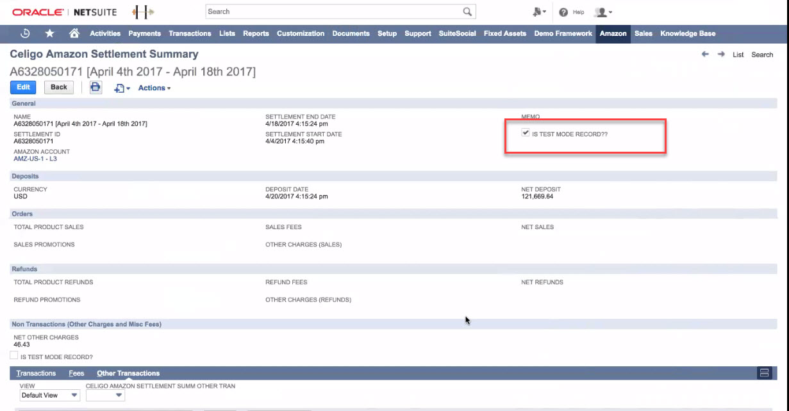Select the settlement end date 4/18/2017 4:15:24 pm
Screen dimensions: 789x411
point(297,124)
